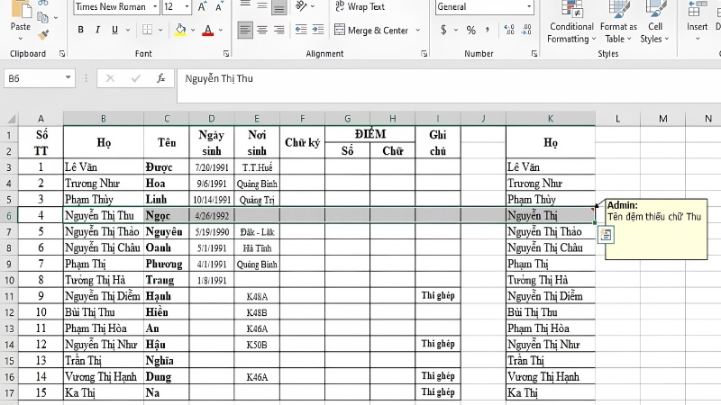Click the formula bar Enter checkmark
The width and height of the screenshot is (721, 405).
click(x=136, y=78)
